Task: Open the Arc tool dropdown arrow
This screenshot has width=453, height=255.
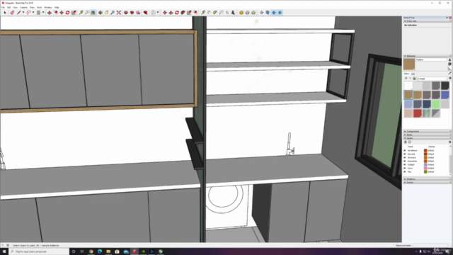Action: [x=33, y=13]
